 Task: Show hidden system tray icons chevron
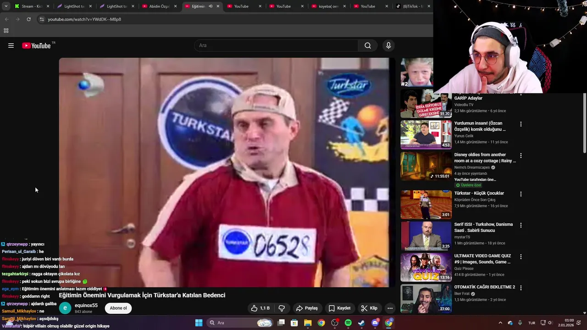point(500,323)
